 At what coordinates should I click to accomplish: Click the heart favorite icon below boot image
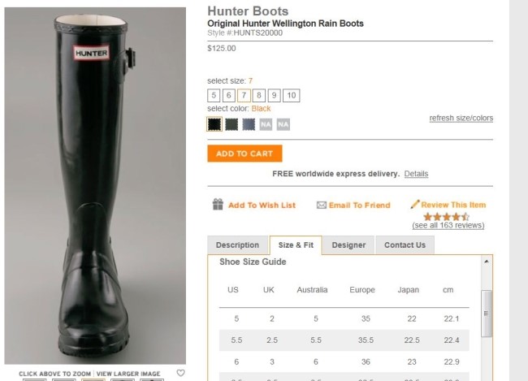[x=181, y=373]
